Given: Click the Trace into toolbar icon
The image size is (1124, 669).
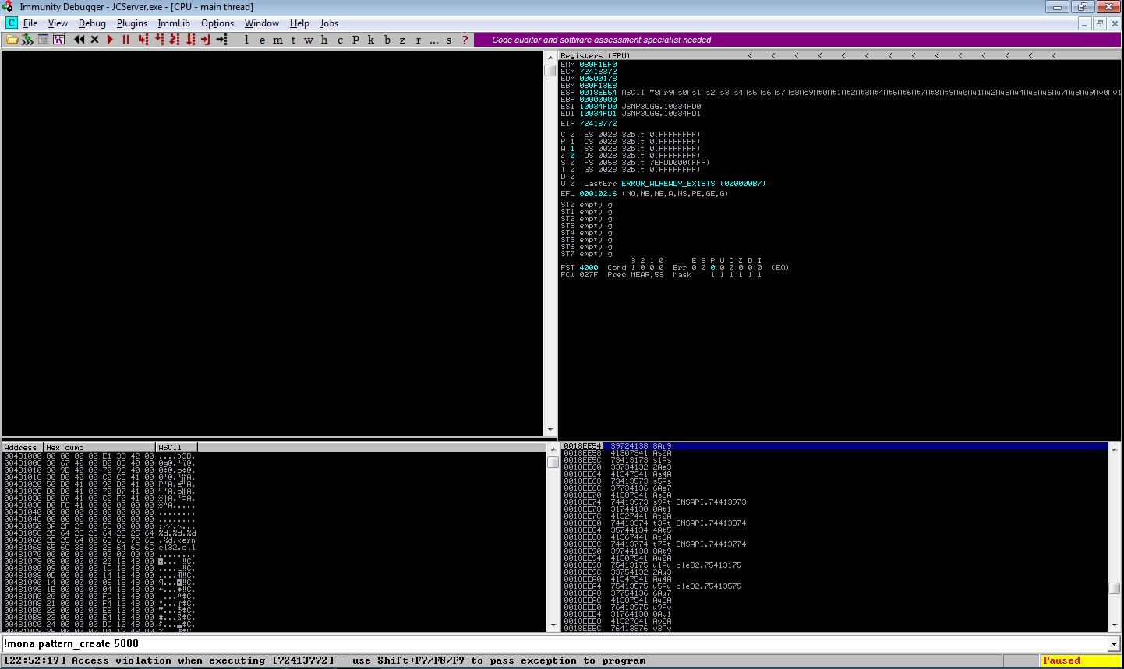Looking at the screenshot, I should tap(175, 40).
